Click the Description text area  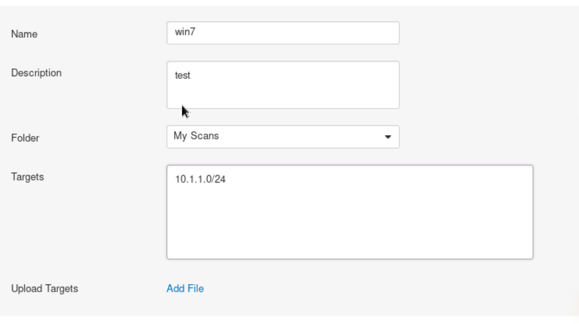click(x=282, y=84)
